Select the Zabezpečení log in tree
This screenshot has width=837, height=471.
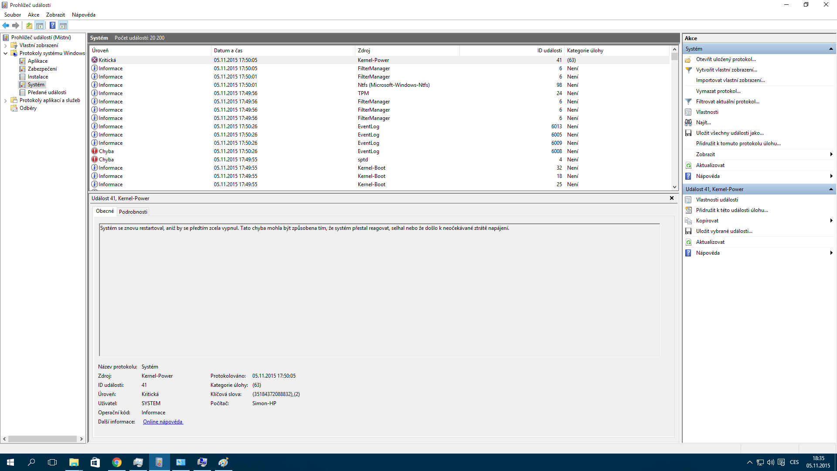pyautogui.click(x=42, y=69)
